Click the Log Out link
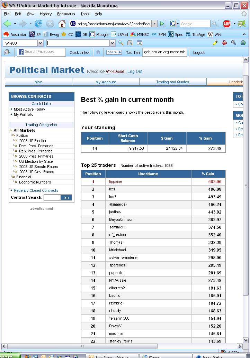 coord(135,72)
